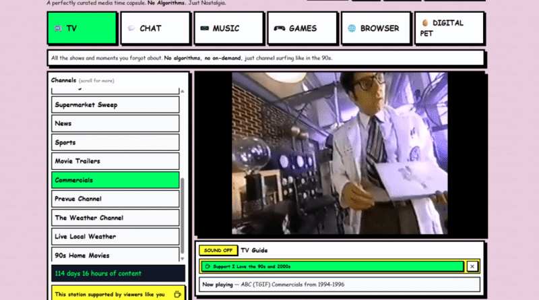Click the TV video player
Screen dimensions: 539x300
pos(340,154)
